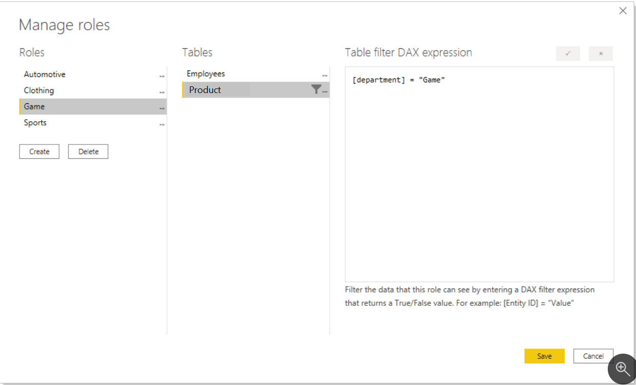This screenshot has width=636, height=385.
Task: Click the filter funnel icon on Product table
Action: tap(316, 89)
